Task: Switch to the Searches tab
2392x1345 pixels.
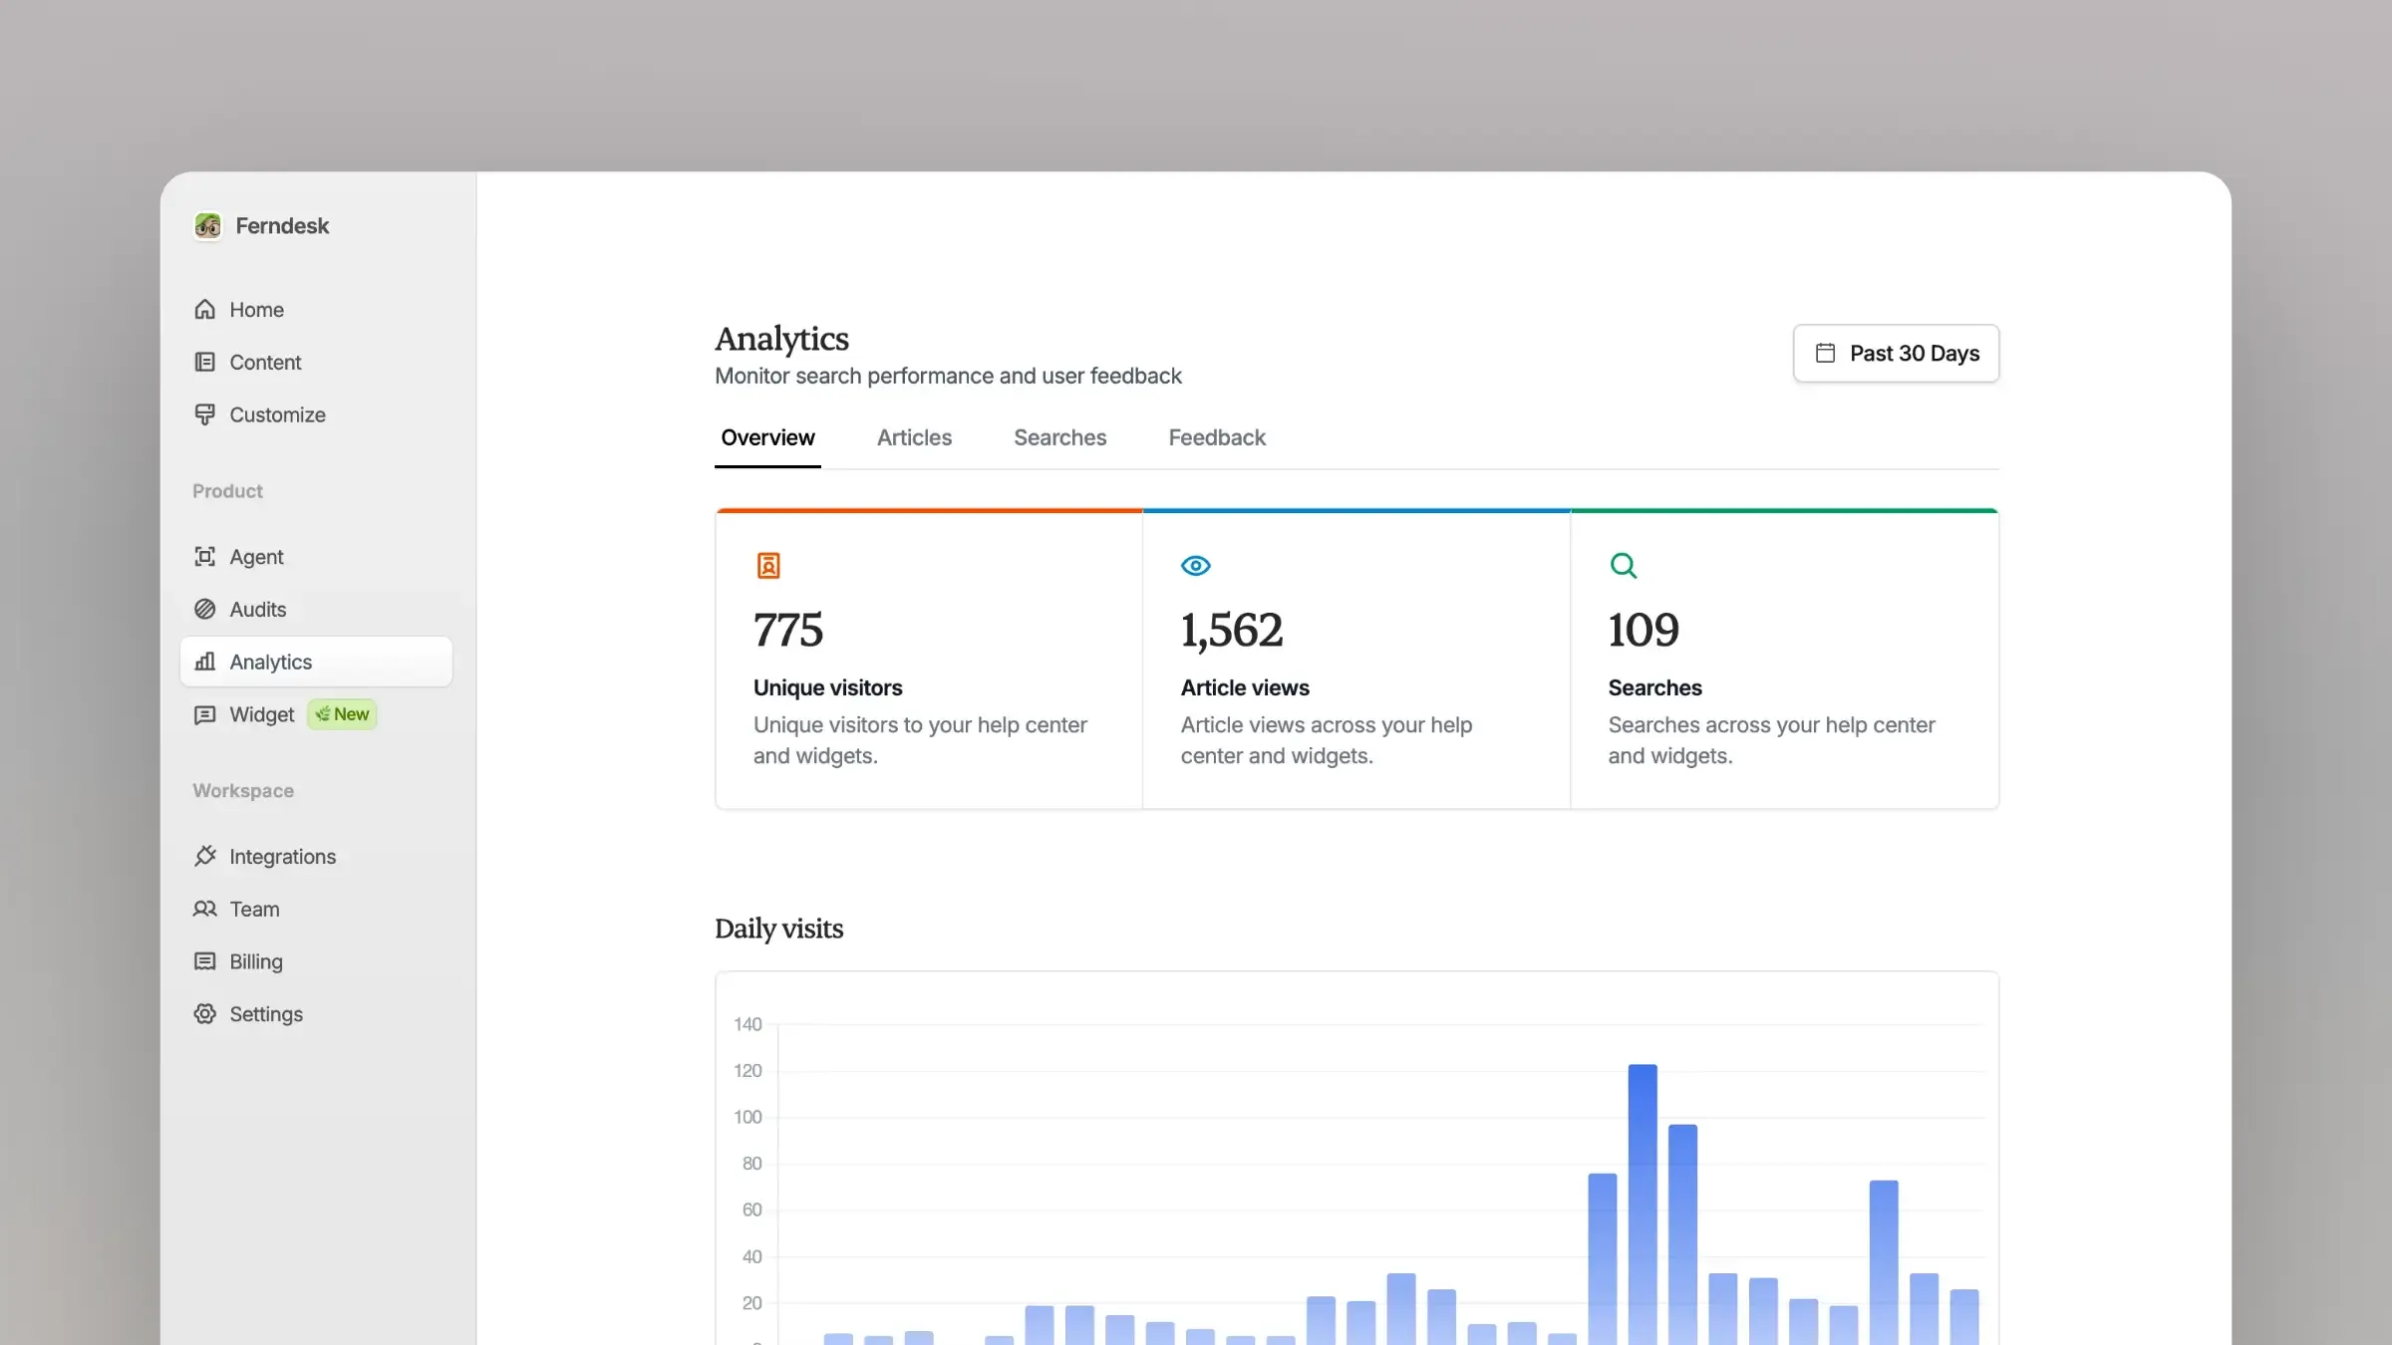Action: [1059, 438]
